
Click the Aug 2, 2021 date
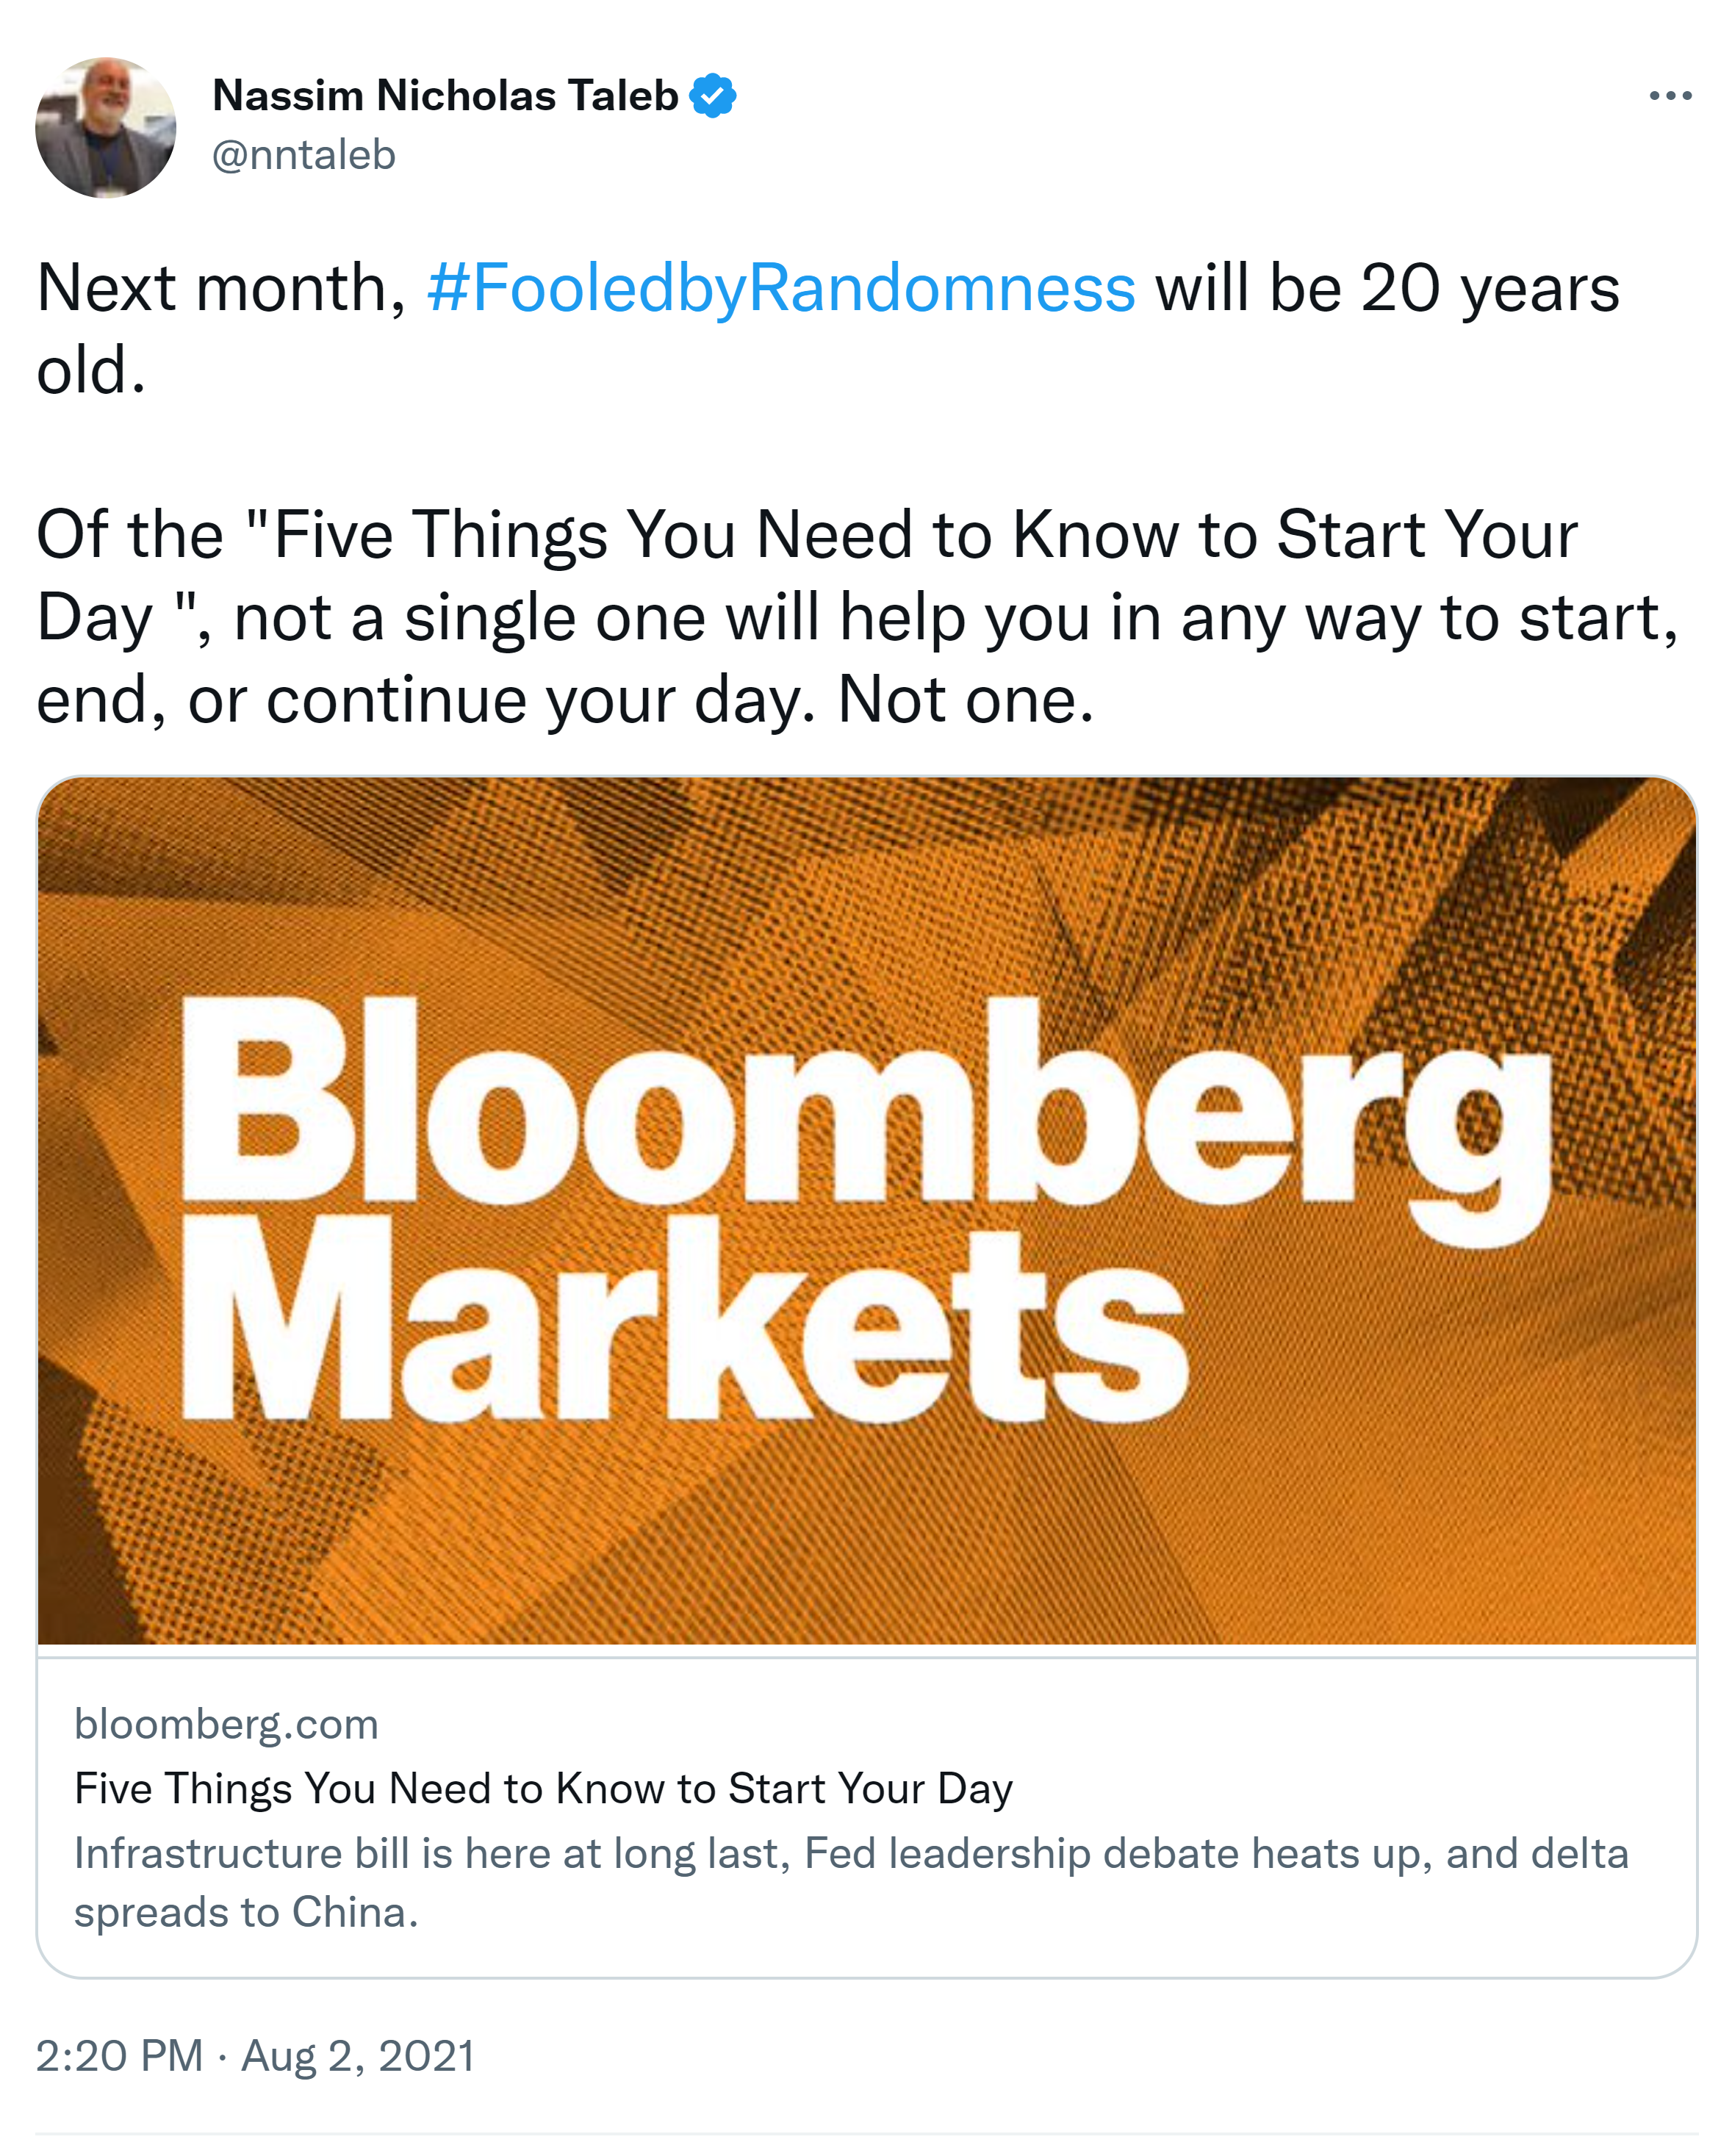point(358,2056)
